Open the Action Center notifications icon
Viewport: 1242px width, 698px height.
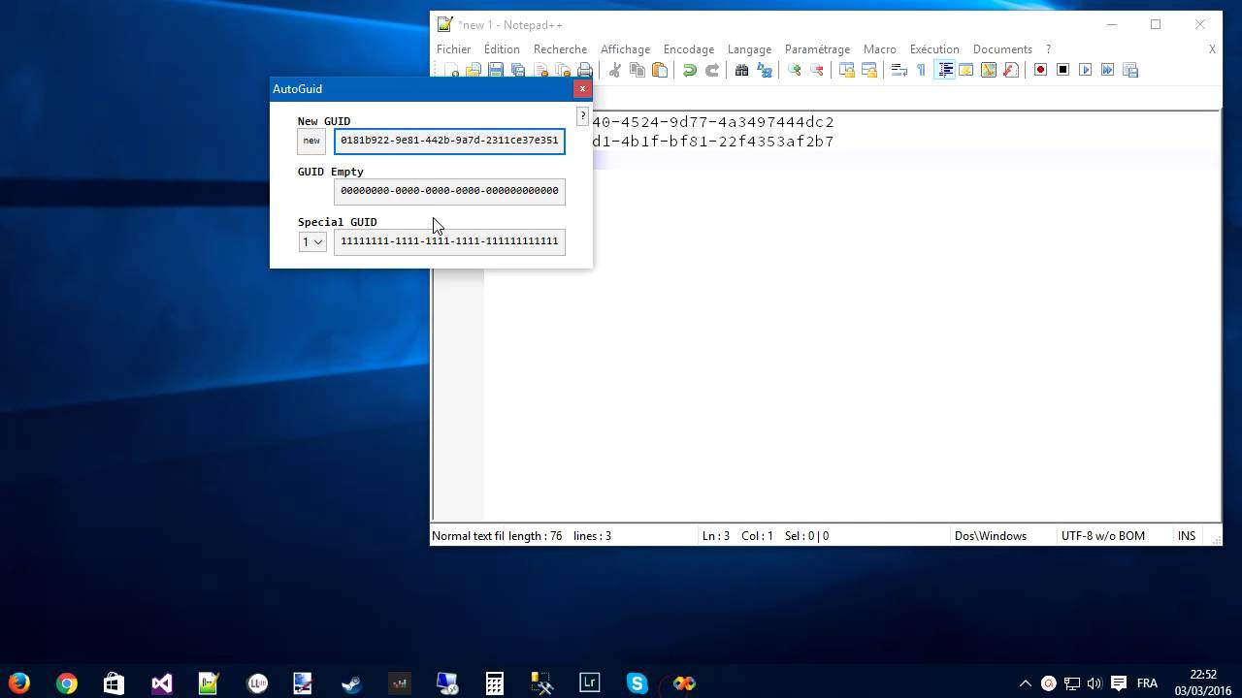tap(1119, 683)
